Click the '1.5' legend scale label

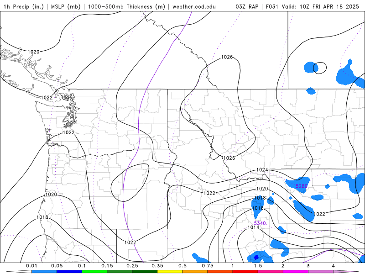258,266
